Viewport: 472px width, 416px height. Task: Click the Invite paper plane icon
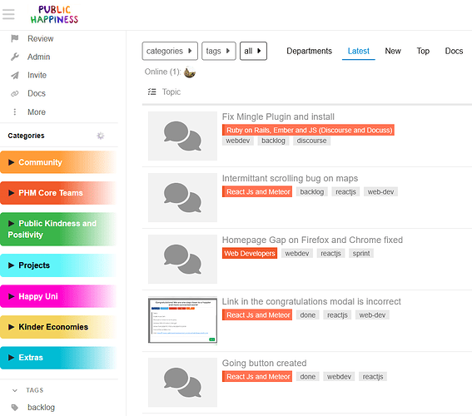click(15, 75)
